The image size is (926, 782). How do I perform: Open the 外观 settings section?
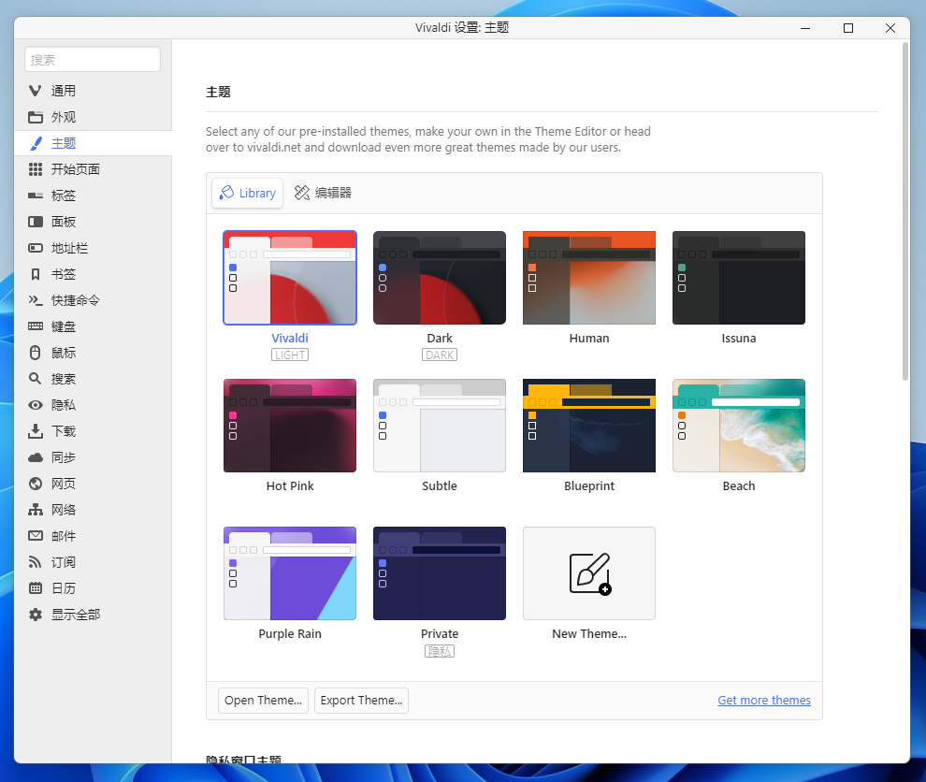[93, 117]
